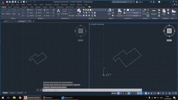Open the Layer Properties manager
Screen dimensions: 178x100
tap(79, 12)
